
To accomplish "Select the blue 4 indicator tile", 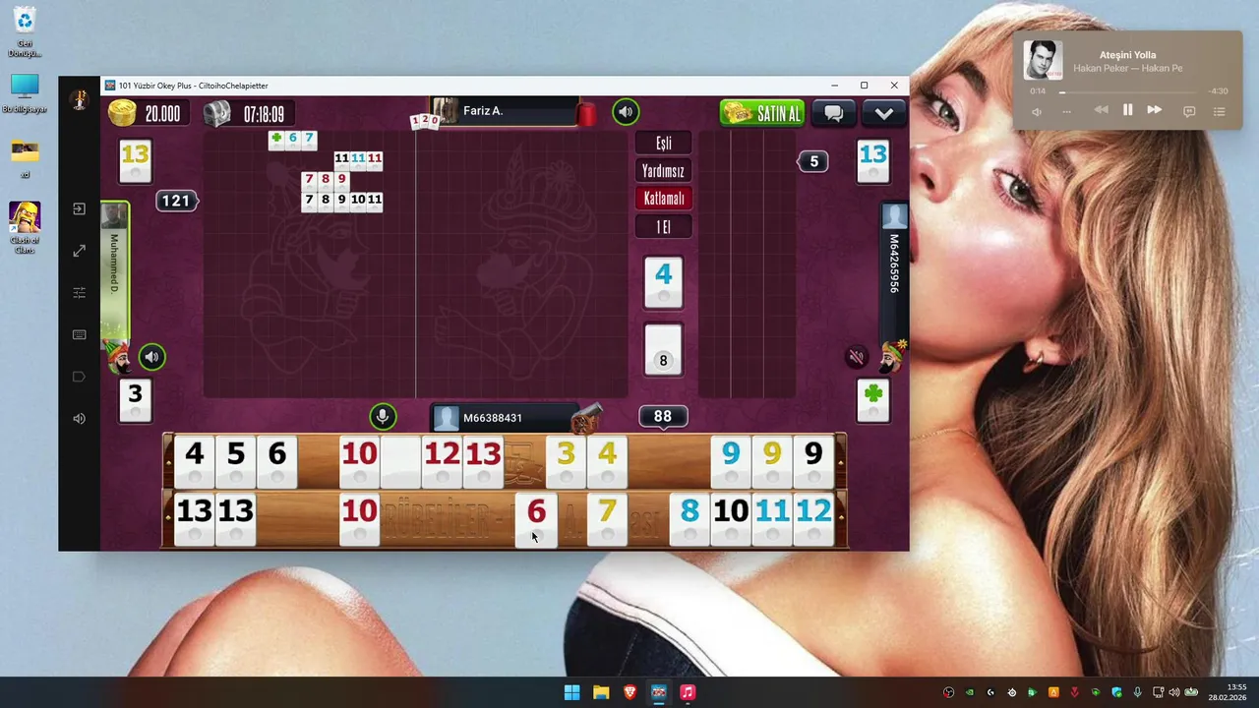I will [663, 282].
